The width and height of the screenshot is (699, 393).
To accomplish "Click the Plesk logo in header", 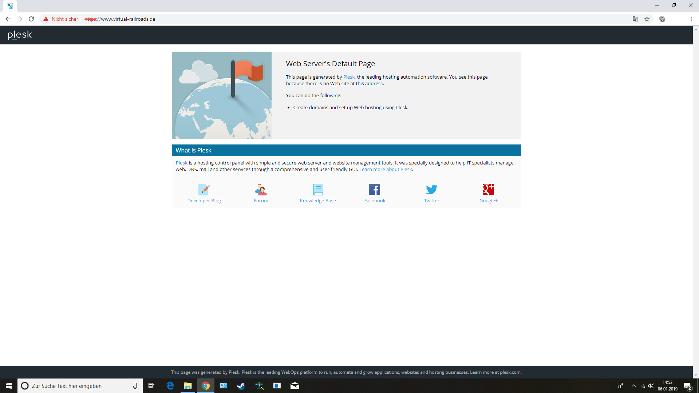I will pyautogui.click(x=20, y=35).
